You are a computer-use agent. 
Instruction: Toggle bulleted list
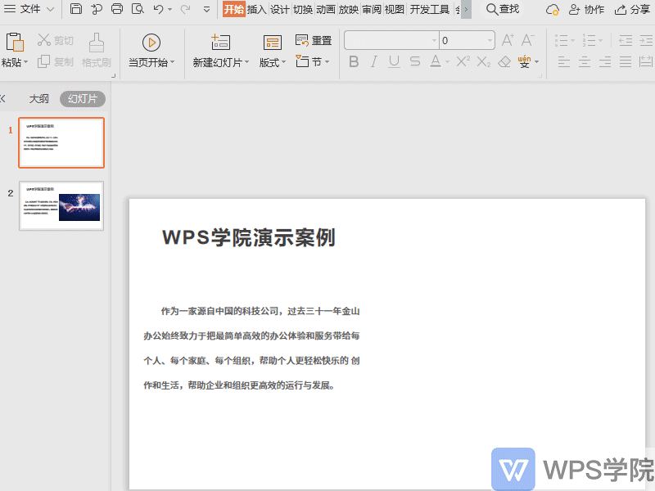click(562, 40)
